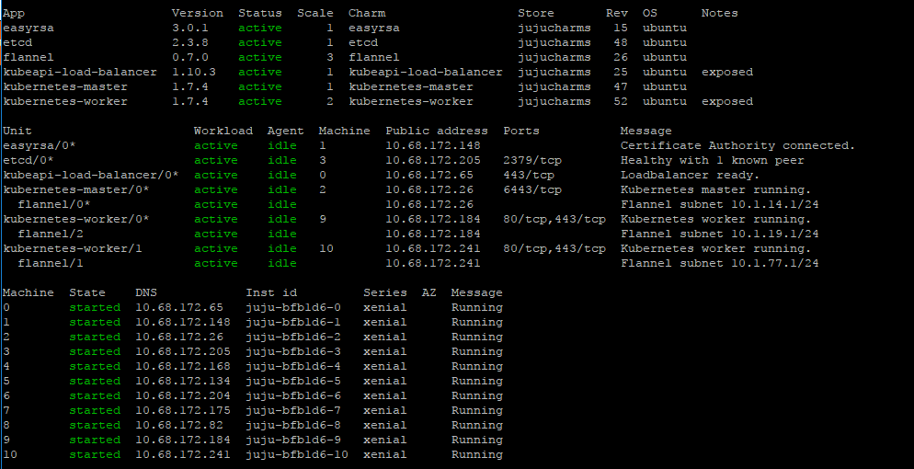Click instance id juju-bfb1d6-2
This screenshot has height=469, width=914.
293,337
